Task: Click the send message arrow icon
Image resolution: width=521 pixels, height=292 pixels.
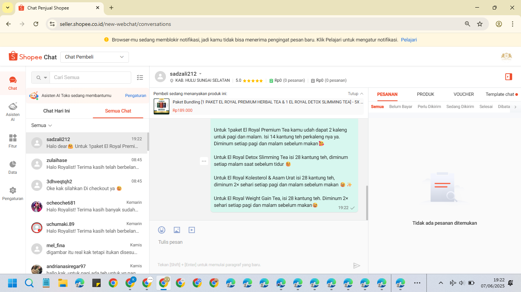Action: tap(357, 266)
